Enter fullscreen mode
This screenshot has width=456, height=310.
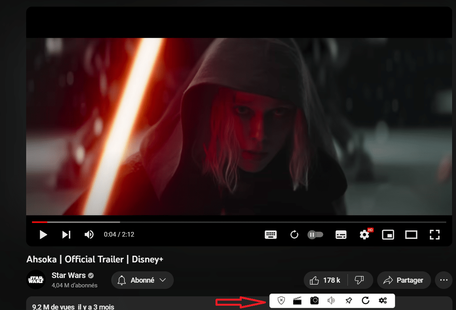(435, 235)
